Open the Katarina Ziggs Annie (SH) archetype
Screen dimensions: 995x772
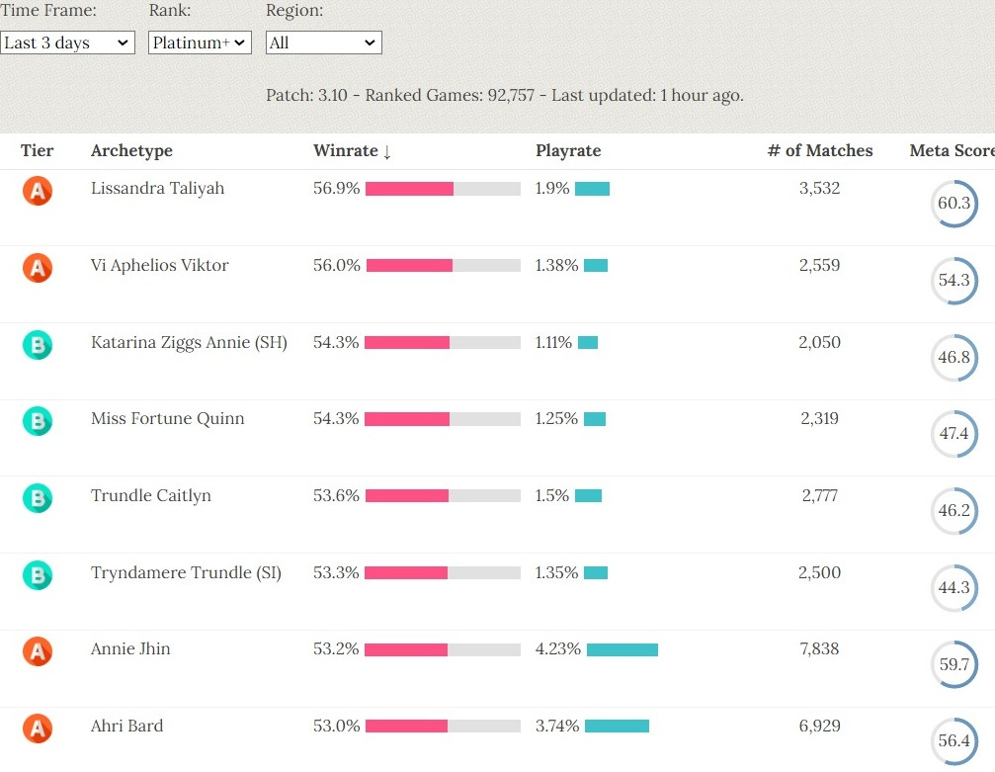[x=189, y=343]
